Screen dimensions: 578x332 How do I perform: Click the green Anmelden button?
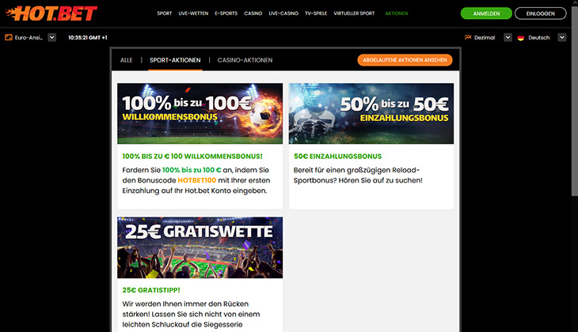pyautogui.click(x=486, y=13)
